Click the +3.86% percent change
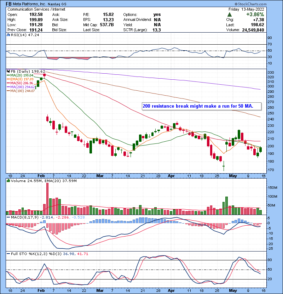 tap(255, 15)
